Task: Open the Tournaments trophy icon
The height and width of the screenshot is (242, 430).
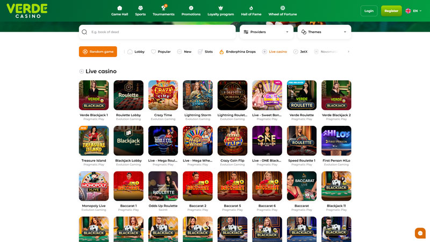Action: pos(163,8)
